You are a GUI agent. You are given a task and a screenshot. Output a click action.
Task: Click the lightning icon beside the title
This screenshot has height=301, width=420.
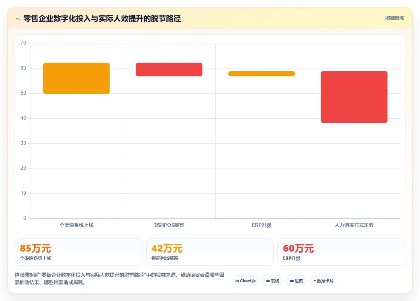(x=18, y=19)
